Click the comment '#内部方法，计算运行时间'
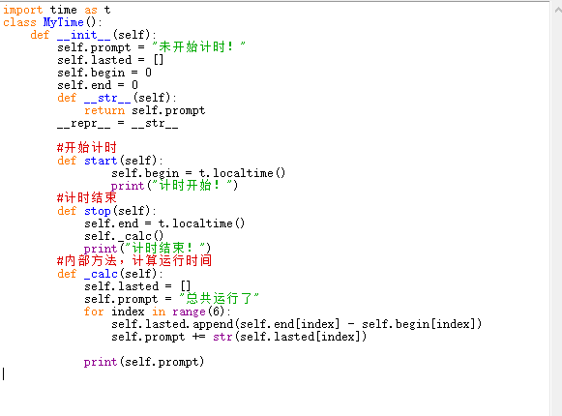Screen dimensions: 562x416 134,260
